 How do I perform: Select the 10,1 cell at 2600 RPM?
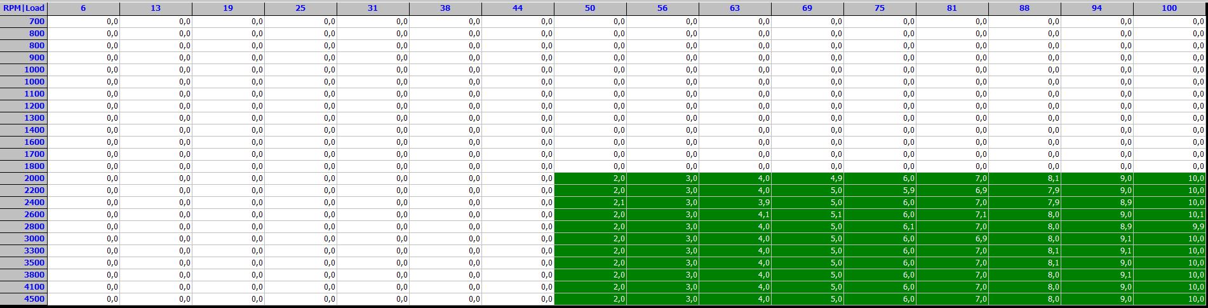click(x=1169, y=215)
